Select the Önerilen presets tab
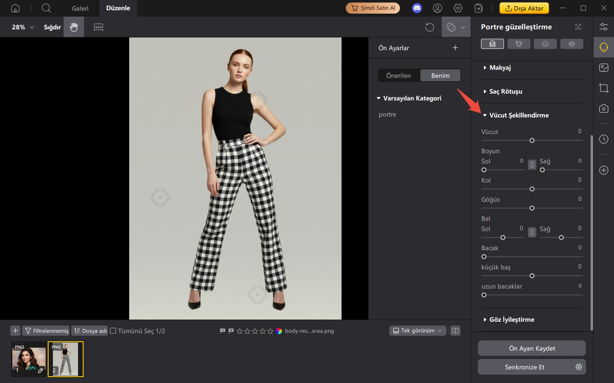 coord(398,75)
